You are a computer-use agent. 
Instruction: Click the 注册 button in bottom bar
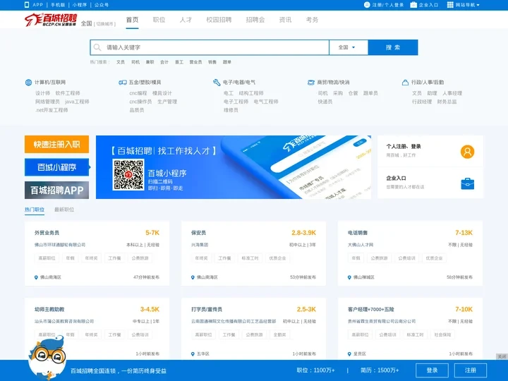(x=471, y=370)
